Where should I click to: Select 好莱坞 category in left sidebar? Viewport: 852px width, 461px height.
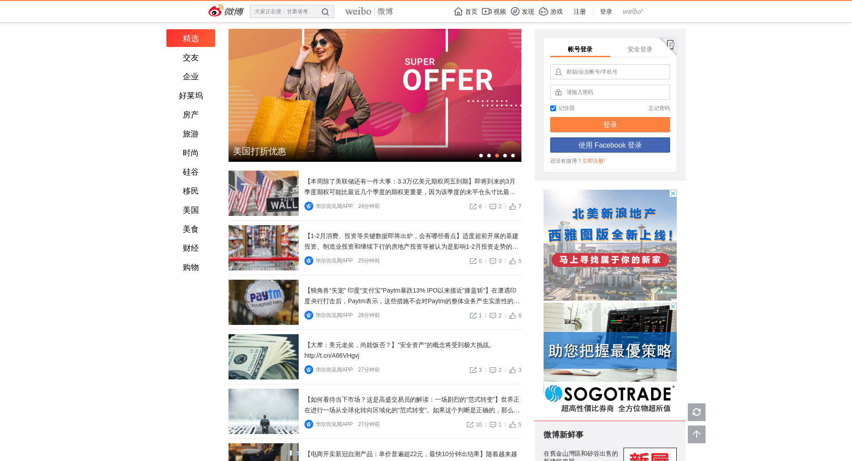click(191, 96)
